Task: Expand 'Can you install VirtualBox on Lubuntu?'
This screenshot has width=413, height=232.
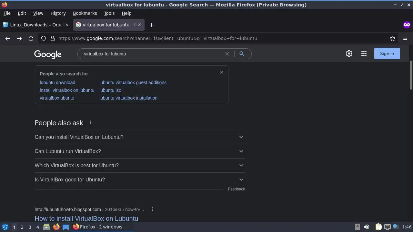Action: [x=140, y=137]
